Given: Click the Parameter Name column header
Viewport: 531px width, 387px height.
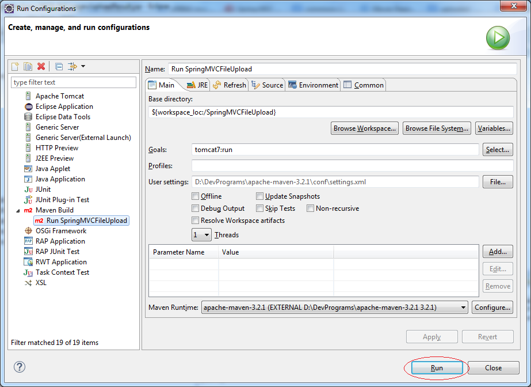Looking at the screenshot, I should tap(184, 252).
